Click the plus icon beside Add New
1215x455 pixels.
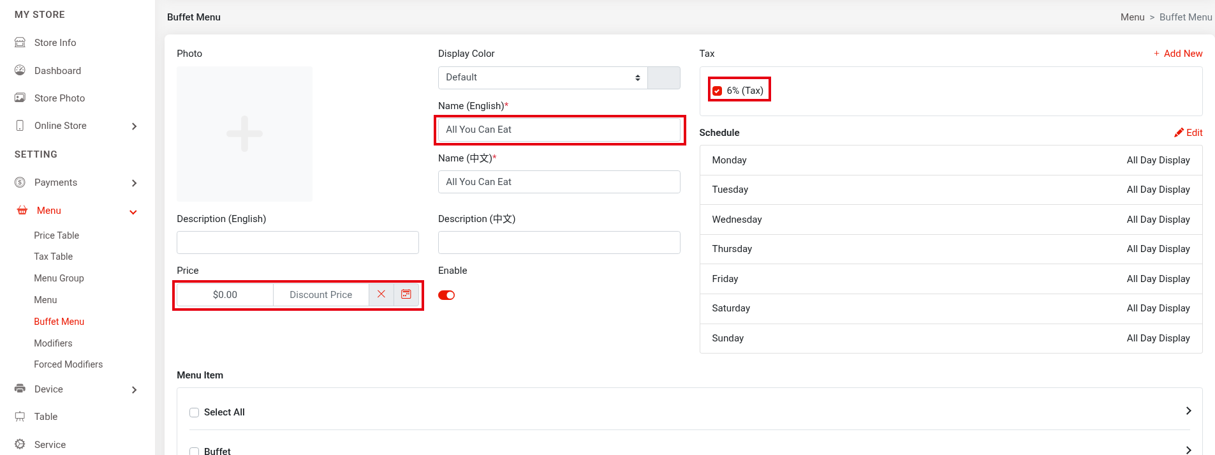(1156, 54)
